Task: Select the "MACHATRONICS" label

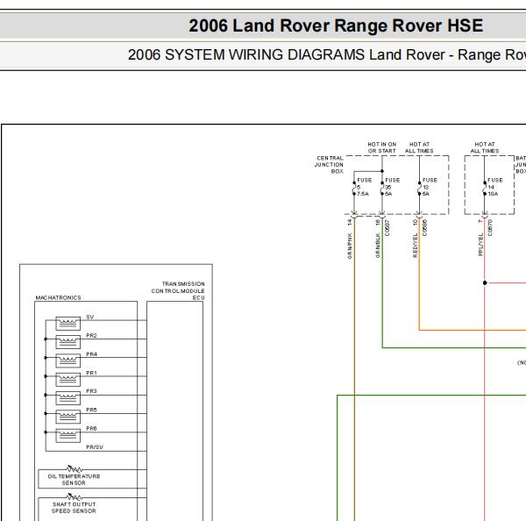Action: [x=58, y=297]
